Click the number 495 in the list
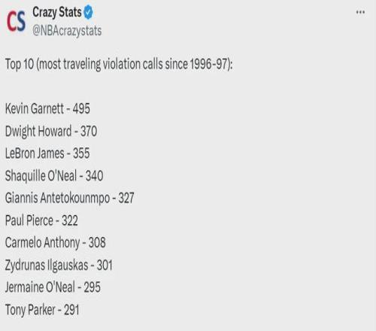The height and width of the screenshot is (331, 376). [81, 108]
